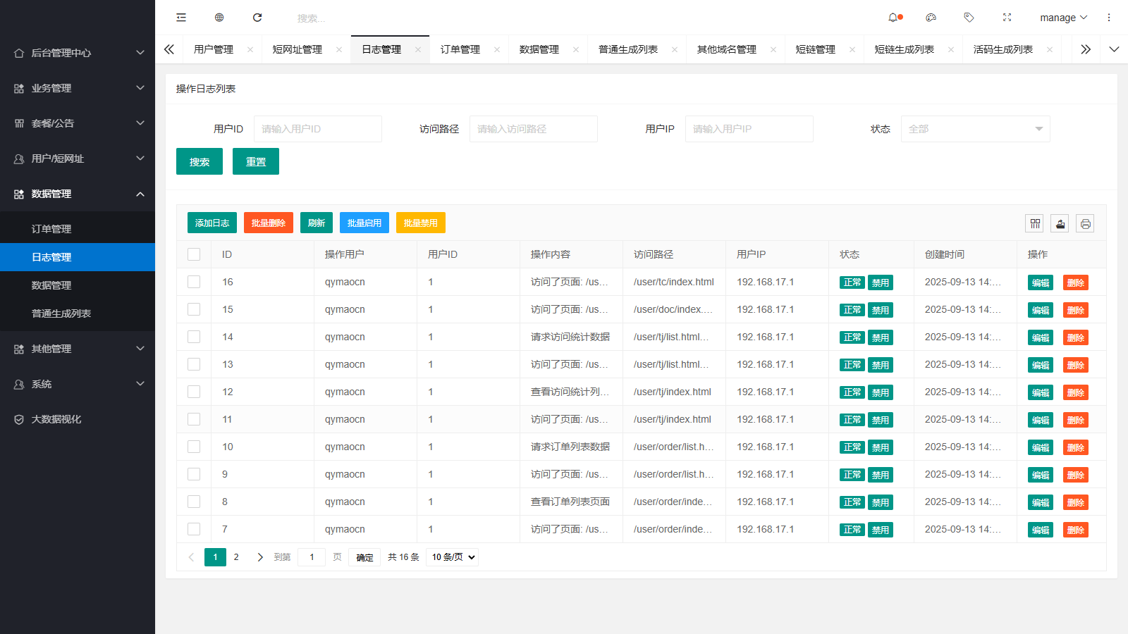Open the notifications bell icon

(895, 17)
